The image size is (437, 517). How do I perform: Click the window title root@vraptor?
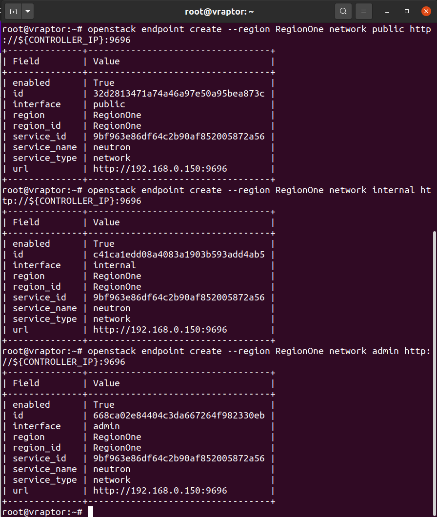[219, 12]
